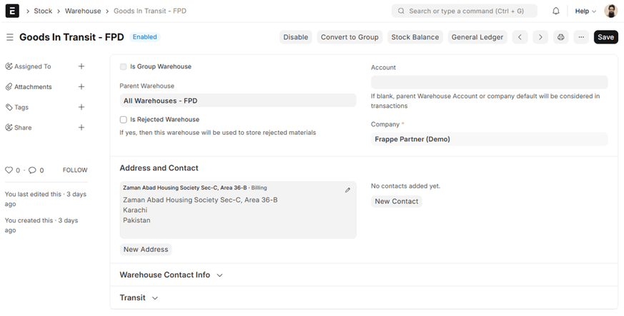Click the Share sidebar label
Image resolution: width=624 pixels, height=316 pixels.
click(x=23, y=128)
